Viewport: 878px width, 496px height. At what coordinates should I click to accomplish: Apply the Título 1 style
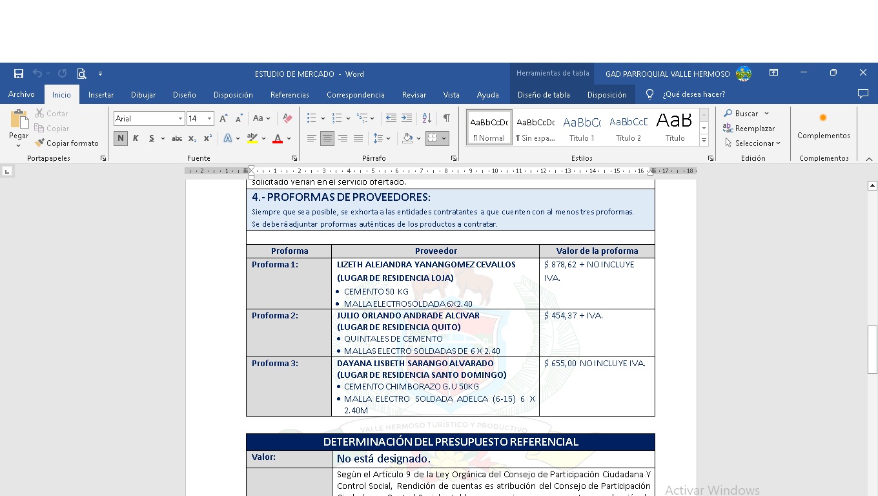click(x=582, y=127)
